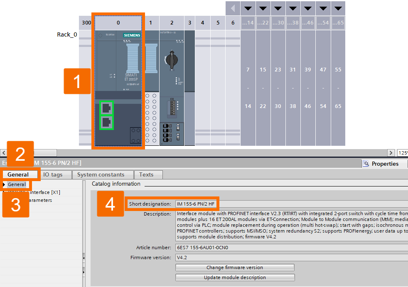408x287 pixels.
Task: Expand the slot group ...65 arrow
Action: click(338, 8)
